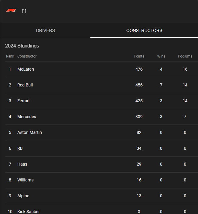Viewport: 198px width, 214px height.
Task: Open the Alpine constructor row
Action: click(102, 196)
